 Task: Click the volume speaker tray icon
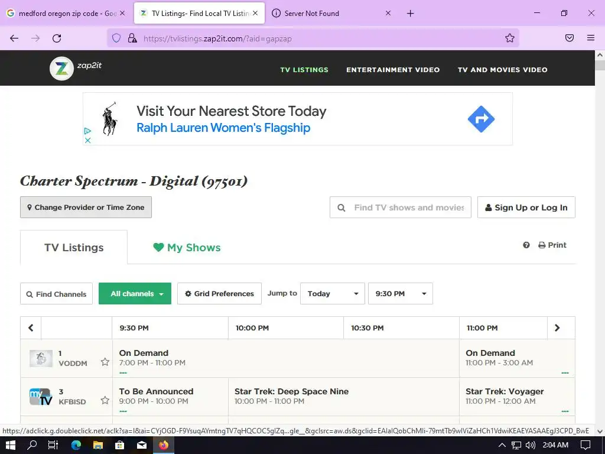coord(531,445)
